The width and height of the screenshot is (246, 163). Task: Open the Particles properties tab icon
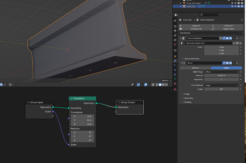(x=175, y=65)
